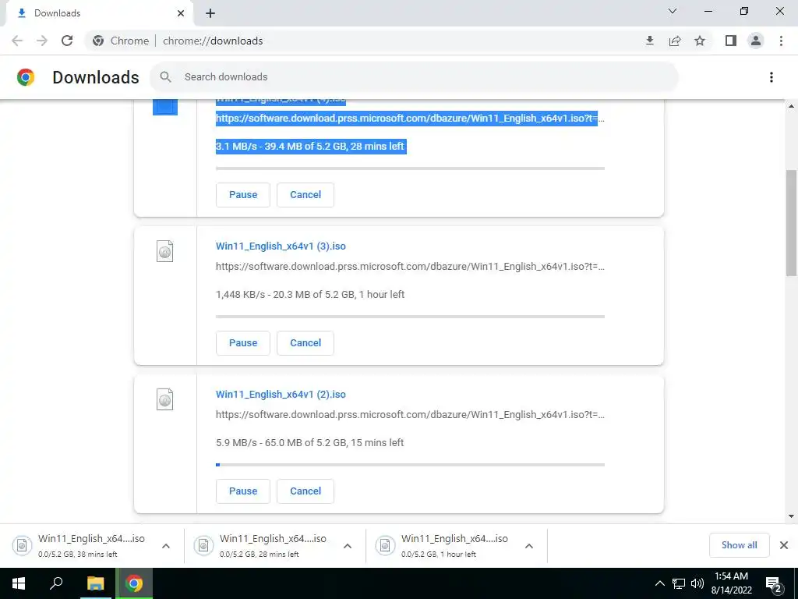
Task: Open the network tray icon
Action: pos(679,583)
